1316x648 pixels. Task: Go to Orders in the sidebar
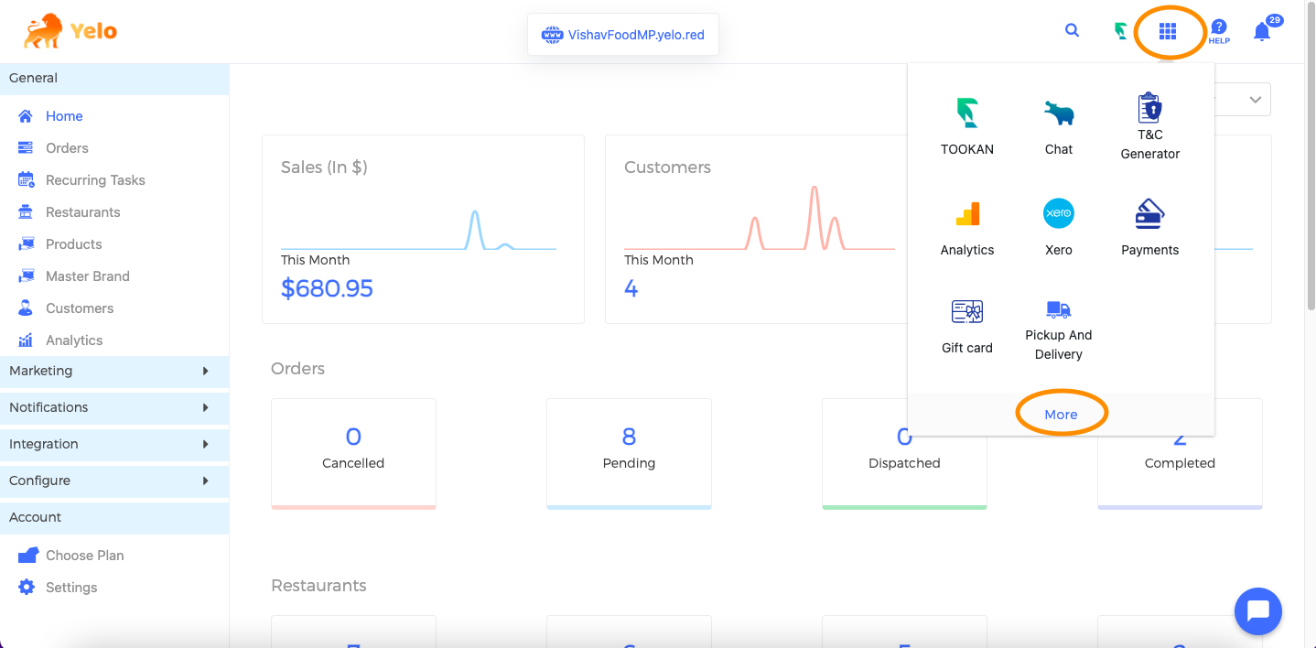coord(67,148)
